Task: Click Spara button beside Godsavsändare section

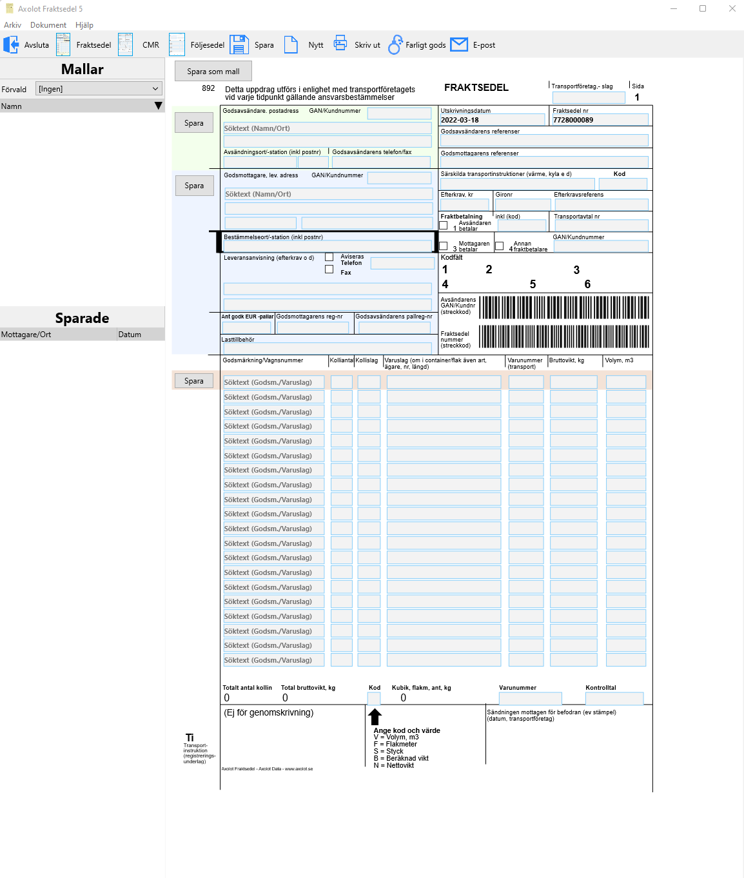Action: pos(194,123)
